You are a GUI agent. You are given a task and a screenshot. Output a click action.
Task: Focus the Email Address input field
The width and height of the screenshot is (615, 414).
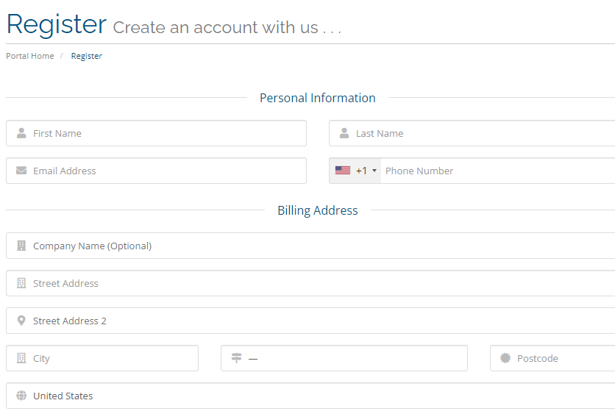156,171
